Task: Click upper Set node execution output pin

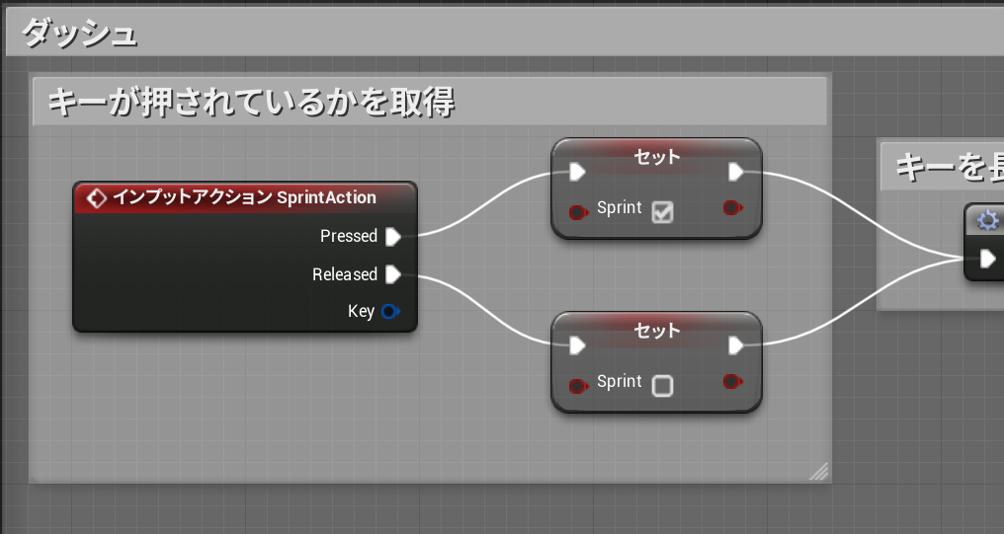Action: (x=736, y=172)
